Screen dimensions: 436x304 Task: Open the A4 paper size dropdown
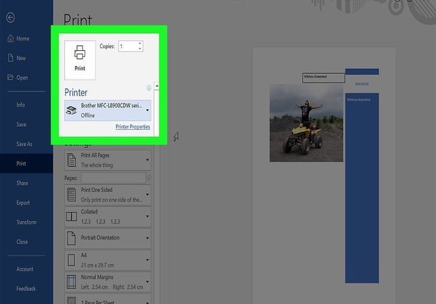tap(148, 258)
